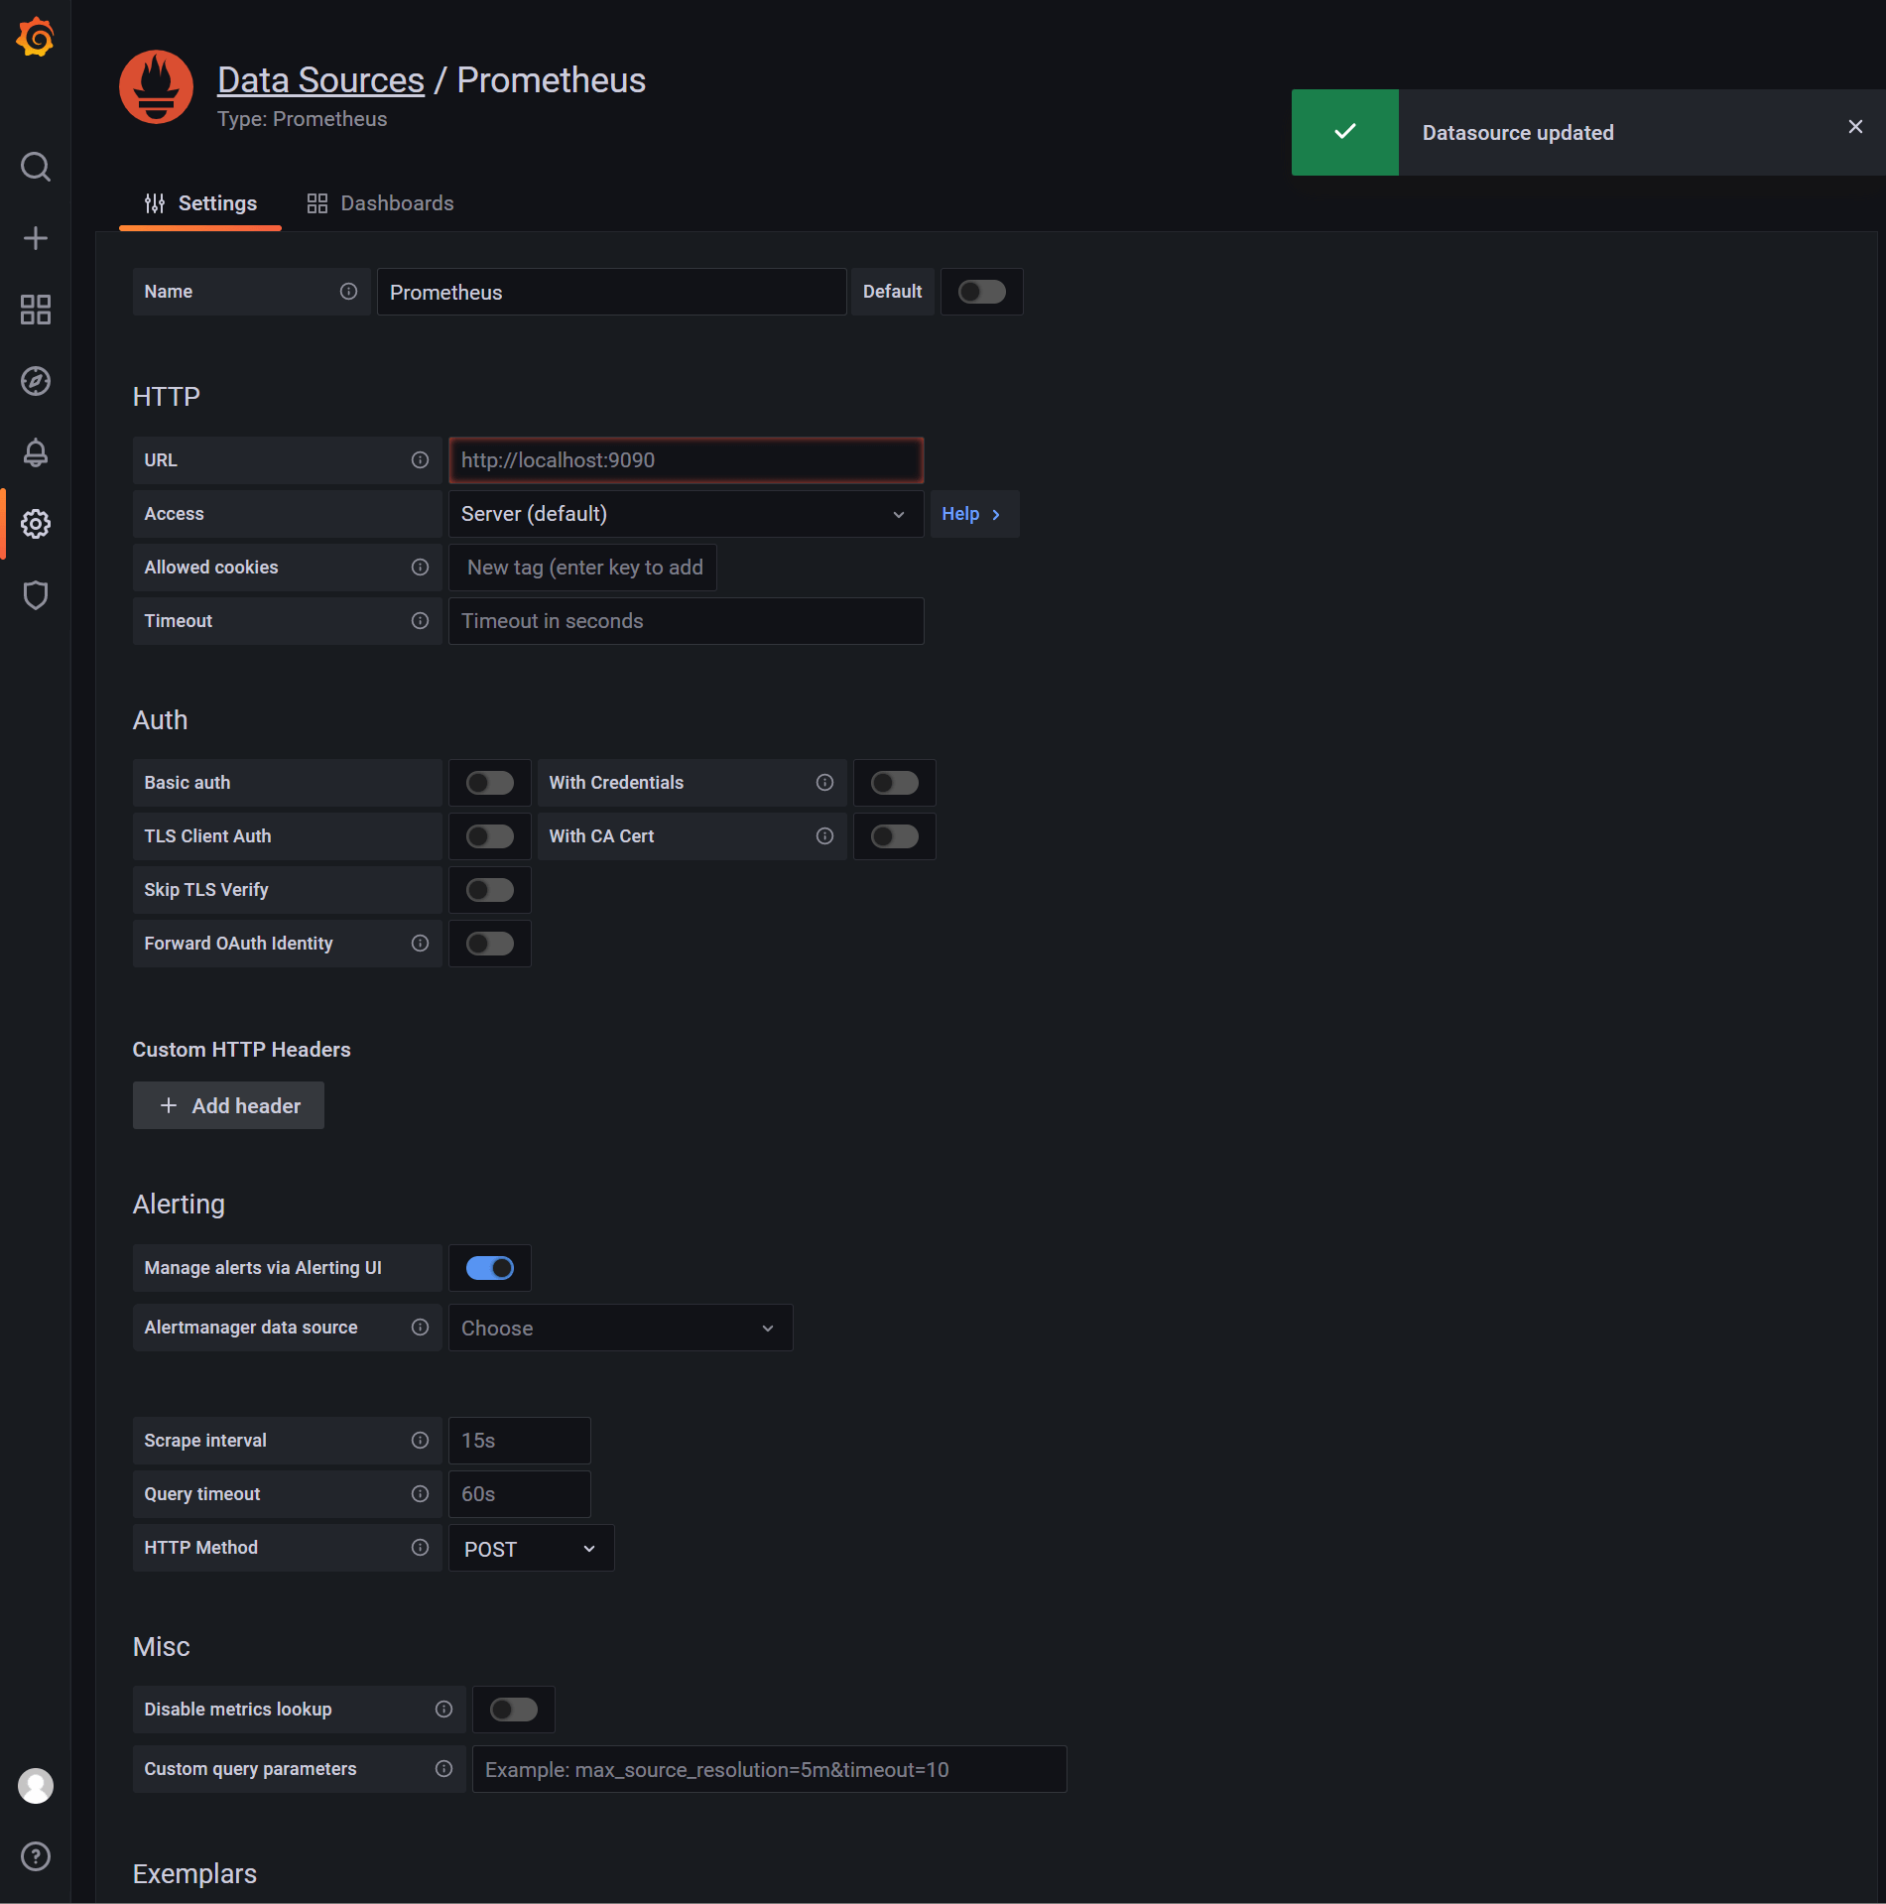Open the Access Server (default) dropdown
Screen dimensions: 1886x1904
point(687,514)
